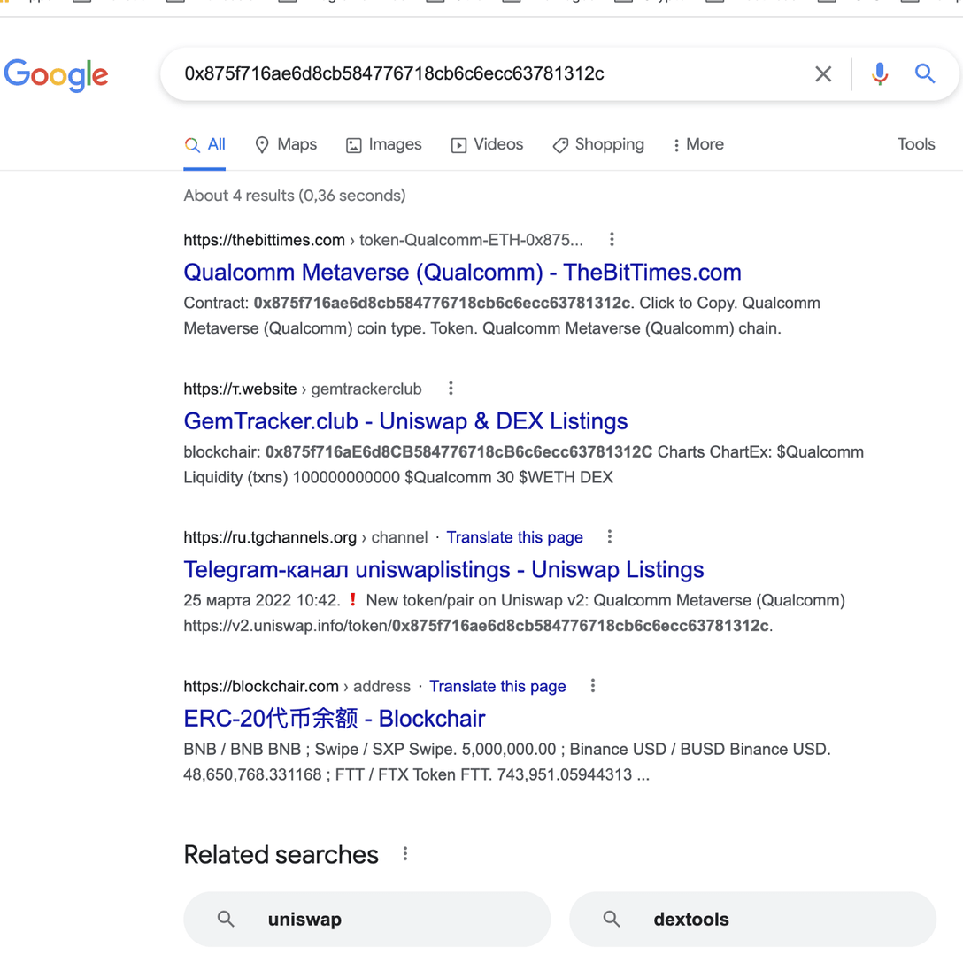Open three-dot menu for Blockchair result
The width and height of the screenshot is (963, 955).
pos(593,685)
